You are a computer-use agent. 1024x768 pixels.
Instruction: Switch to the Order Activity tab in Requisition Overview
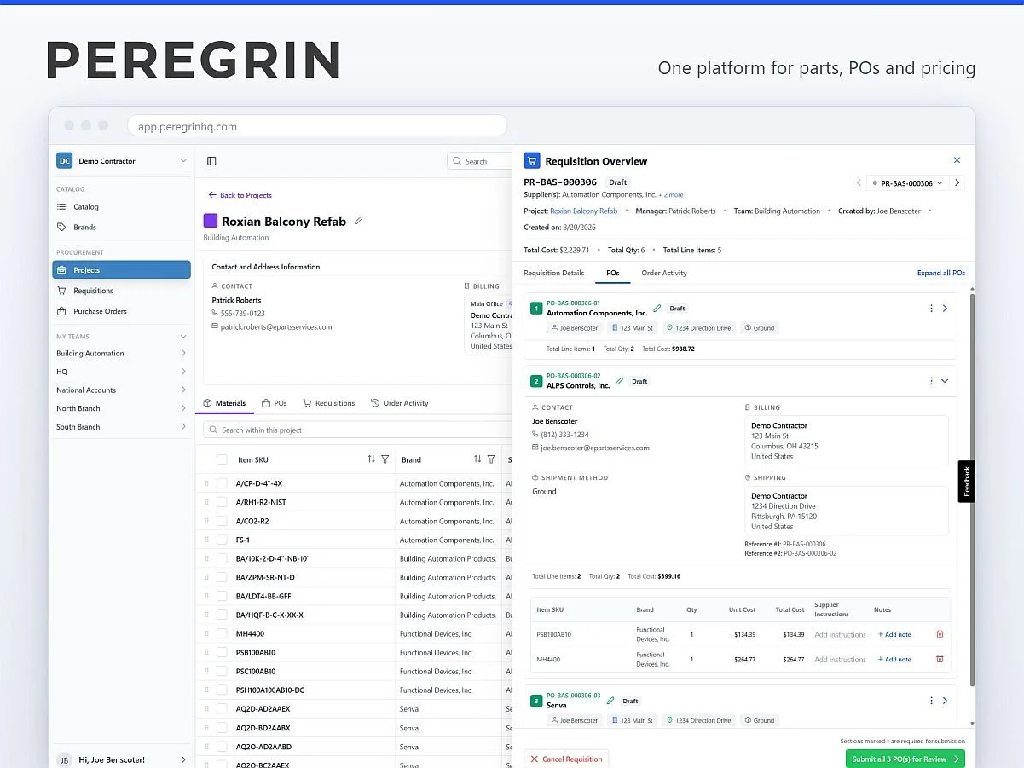point(664,273)
